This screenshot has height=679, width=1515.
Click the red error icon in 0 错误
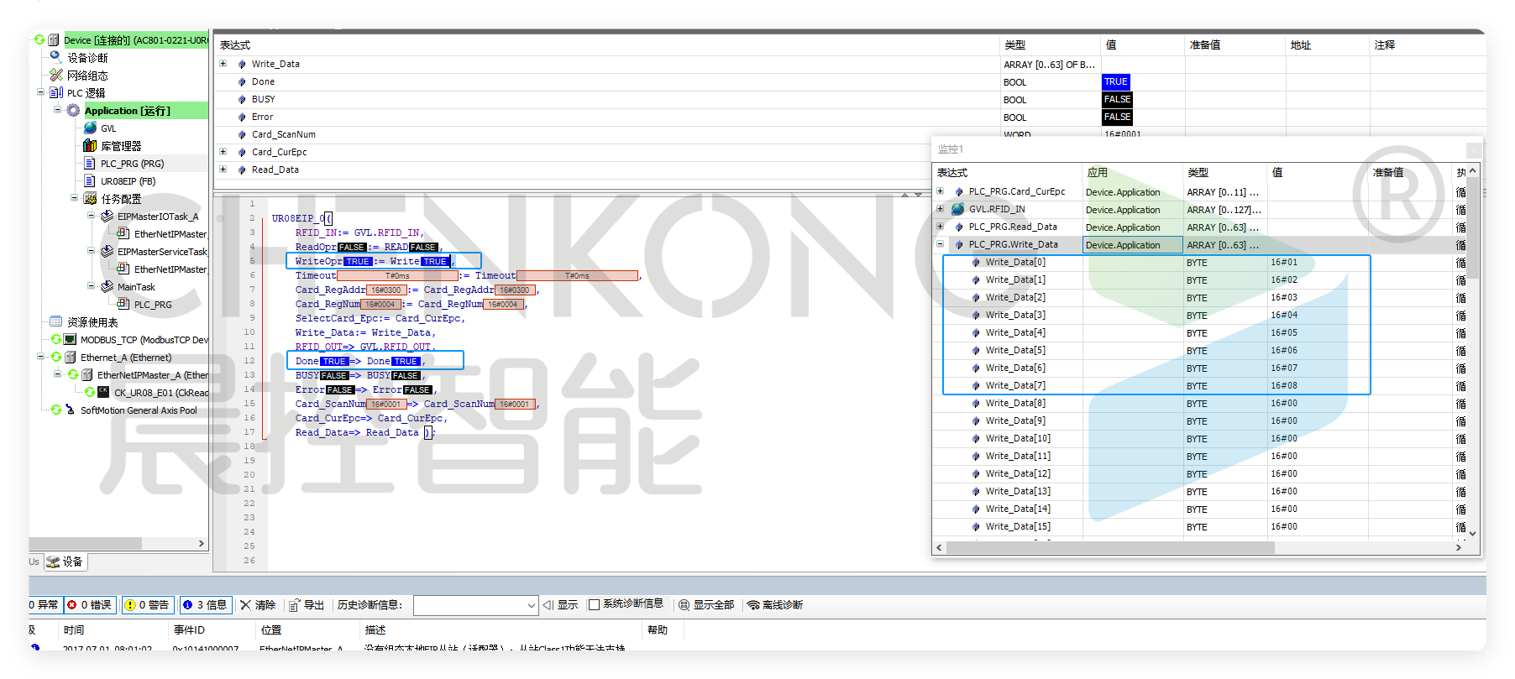72,604
